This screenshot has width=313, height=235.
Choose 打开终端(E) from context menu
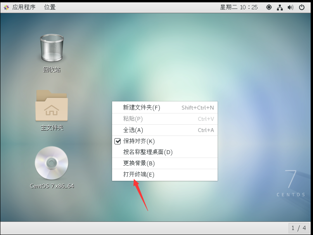tap(165, 175)
